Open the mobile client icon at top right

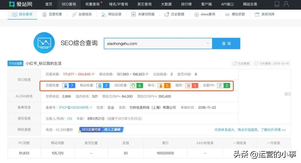coord(277,4)
